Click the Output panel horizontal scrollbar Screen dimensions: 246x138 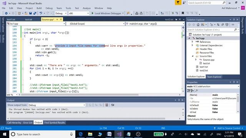coord(87,118)
